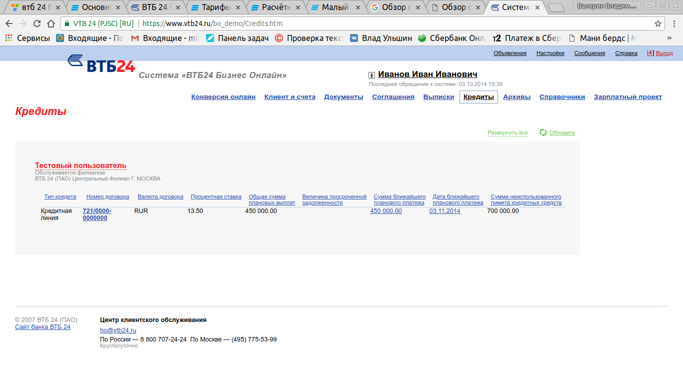Open the Панель задач bookmark
This screenshot has height=369, width=683.
[x=237, y=38]
